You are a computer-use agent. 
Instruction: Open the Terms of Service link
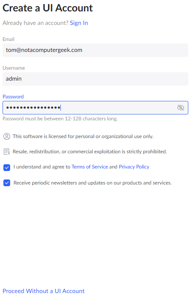coord(90,167)
